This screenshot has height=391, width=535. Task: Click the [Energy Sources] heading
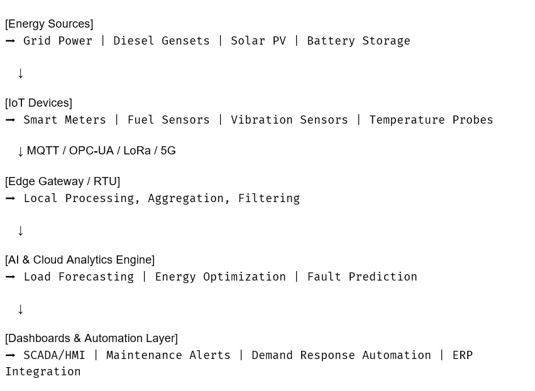coord(49,24)
